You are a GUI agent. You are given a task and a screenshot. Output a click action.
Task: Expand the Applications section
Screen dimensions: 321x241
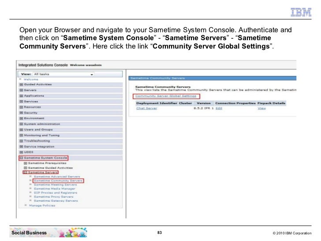click(x=21, y=96)
